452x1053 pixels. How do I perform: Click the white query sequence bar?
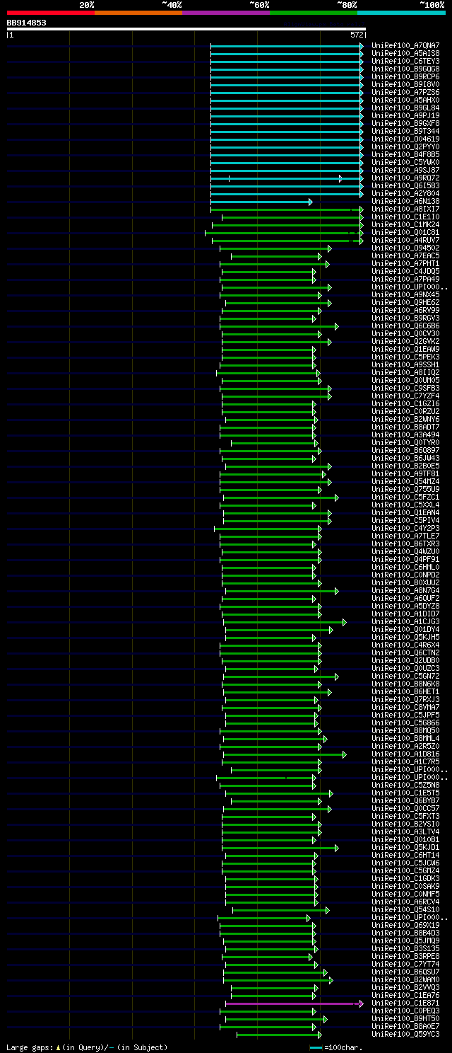coord(186,29)
